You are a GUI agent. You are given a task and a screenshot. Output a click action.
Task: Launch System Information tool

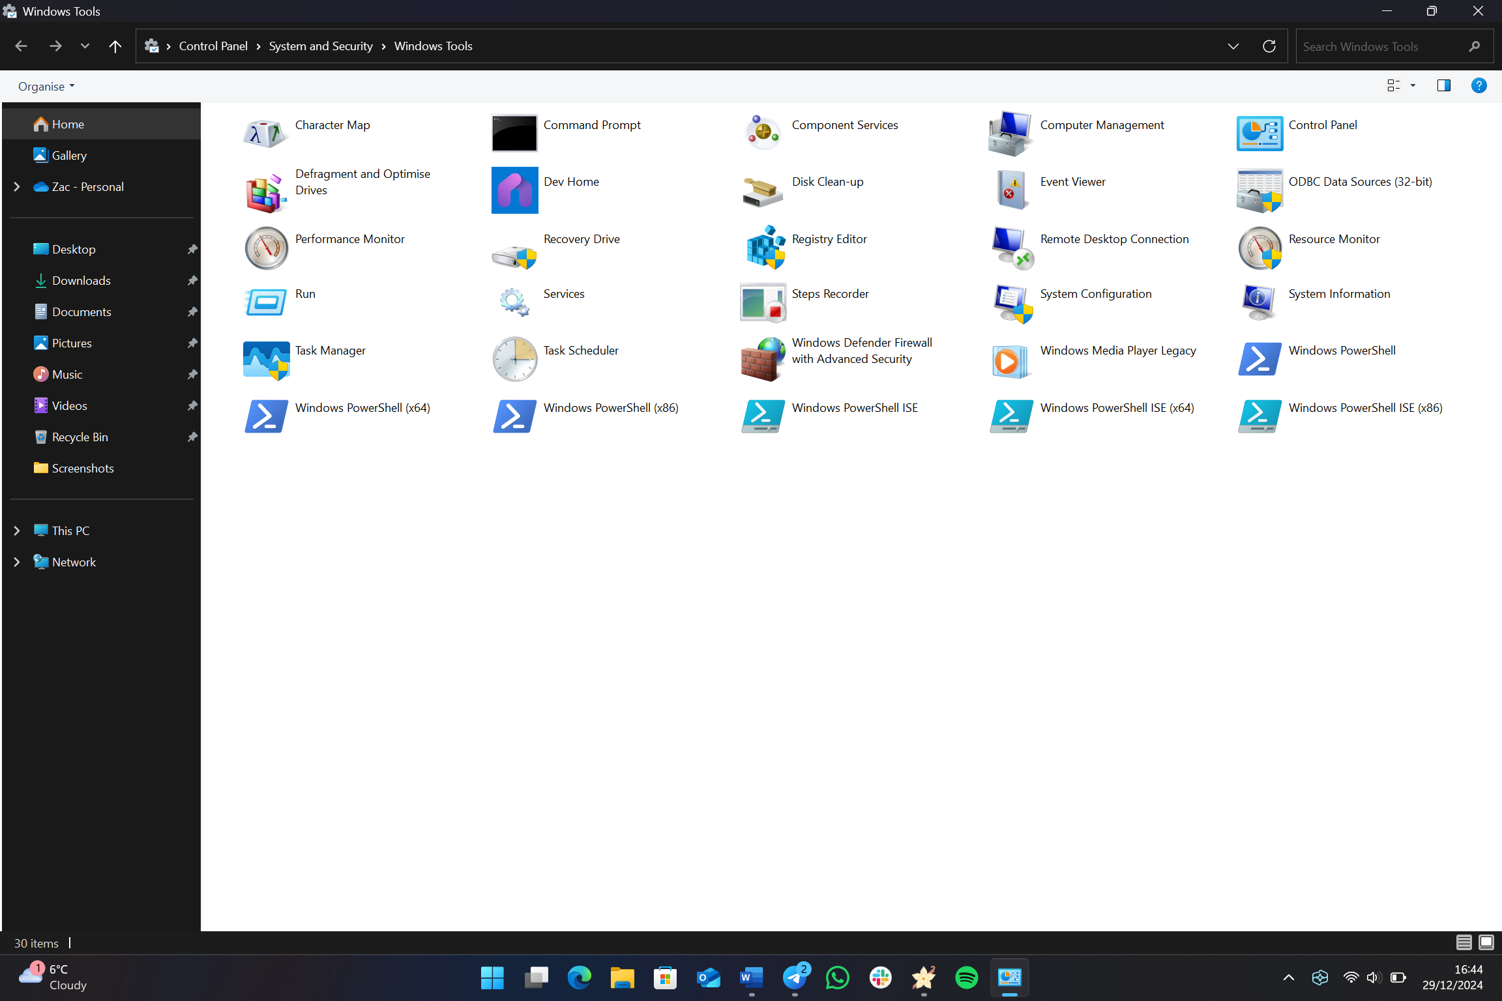point(1339,293)
